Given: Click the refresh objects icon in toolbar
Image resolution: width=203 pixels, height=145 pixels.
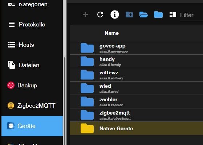Looking at the screenshot, I should coord(100,14).
